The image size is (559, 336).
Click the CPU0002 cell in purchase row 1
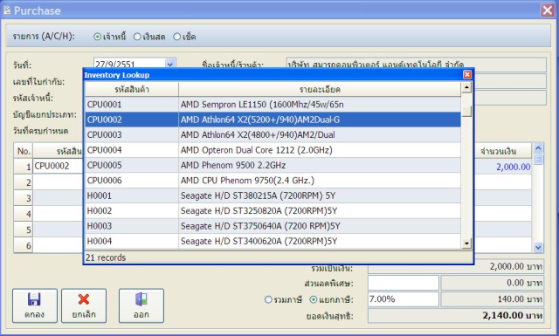(58, 166)
